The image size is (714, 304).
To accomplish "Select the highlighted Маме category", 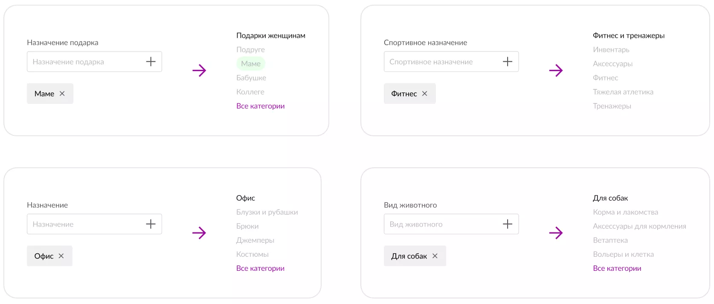I will click(x=251, y=64).
